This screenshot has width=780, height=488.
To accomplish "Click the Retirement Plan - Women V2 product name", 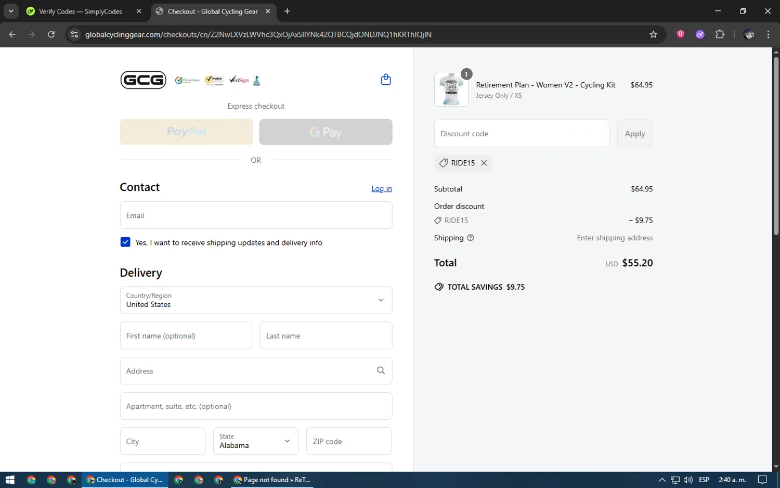I will click(545, 85).
